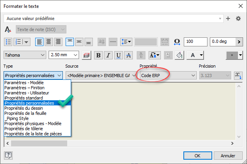
Task: Open the text color swatch dropdown
Action: 235,55
